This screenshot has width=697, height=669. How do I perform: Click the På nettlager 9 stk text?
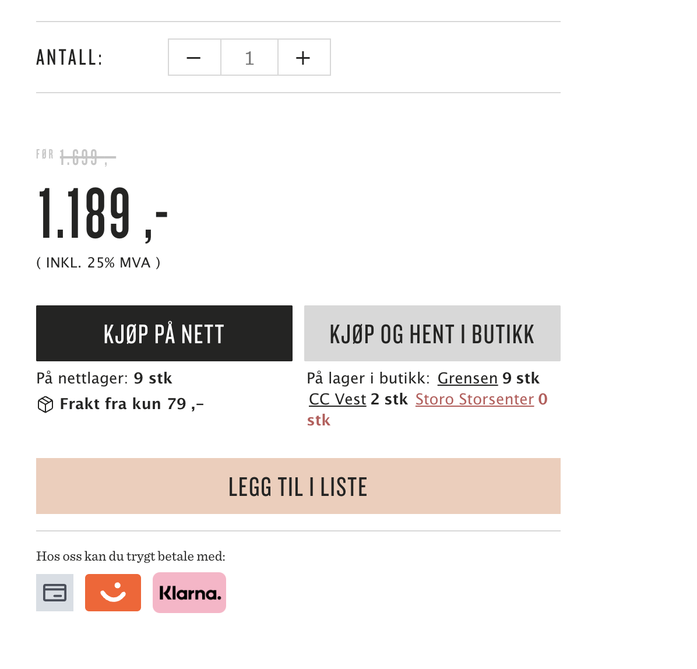104,379
